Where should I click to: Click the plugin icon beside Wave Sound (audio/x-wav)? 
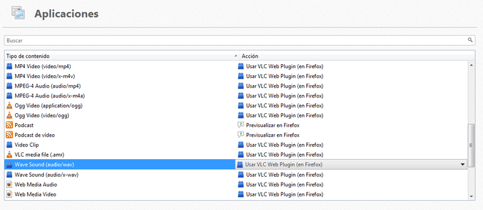pyautogui.click(x=9, y=174)
